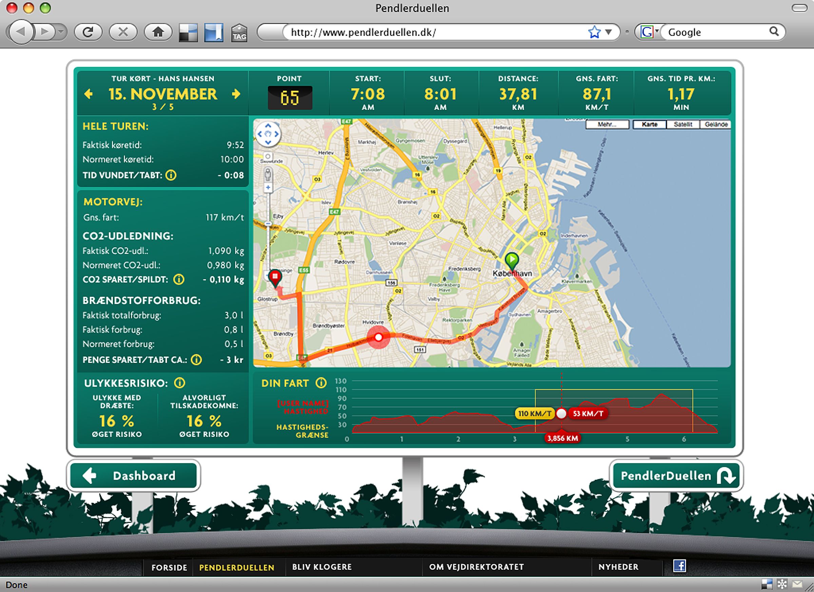Click the info icon next to DIN FART
The height and width of the screenshot is (592, 814).
pyautogui.click(x=321, y=383)
